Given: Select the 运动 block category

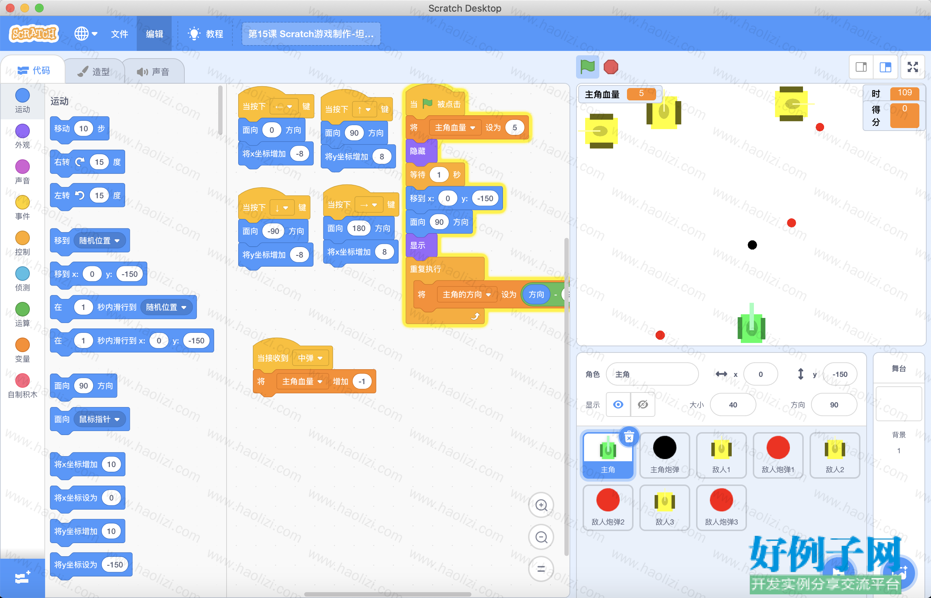Looking at the screenshot, I should pyautogui.click(x=23, y=100).
